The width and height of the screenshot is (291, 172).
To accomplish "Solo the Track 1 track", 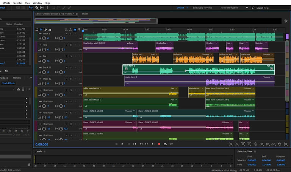I will click(71, 34).
